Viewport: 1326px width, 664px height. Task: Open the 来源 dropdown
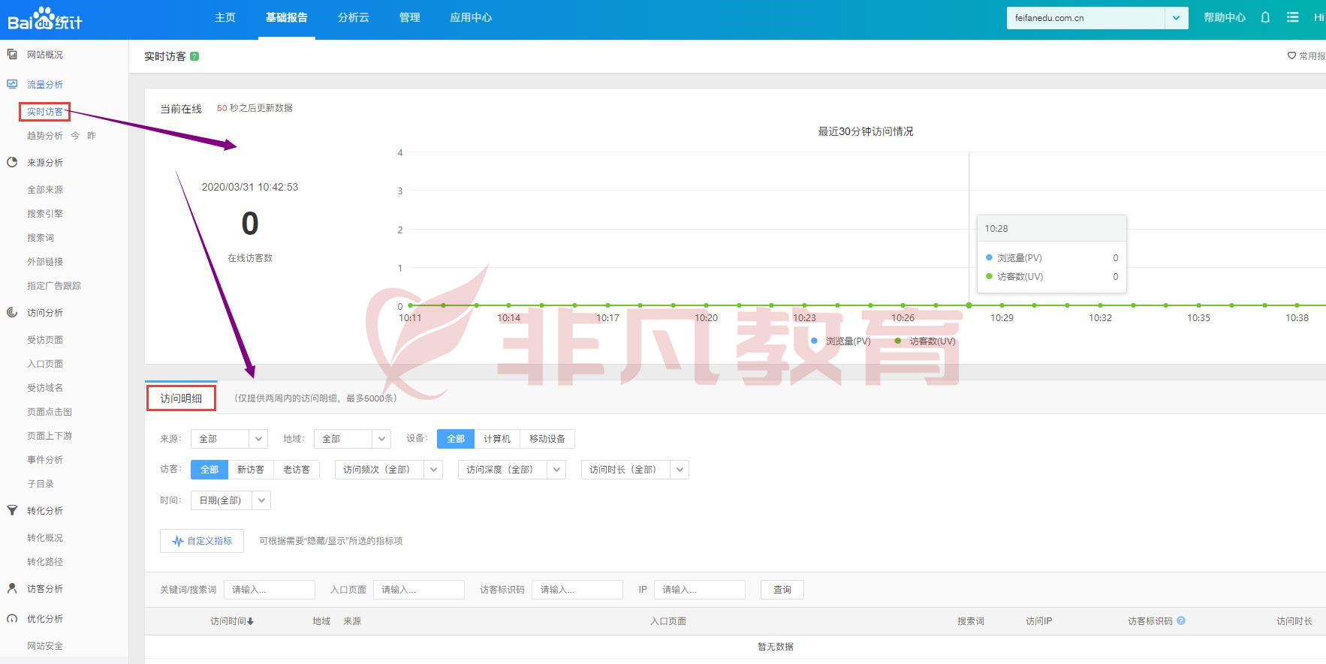pos(230,438)
